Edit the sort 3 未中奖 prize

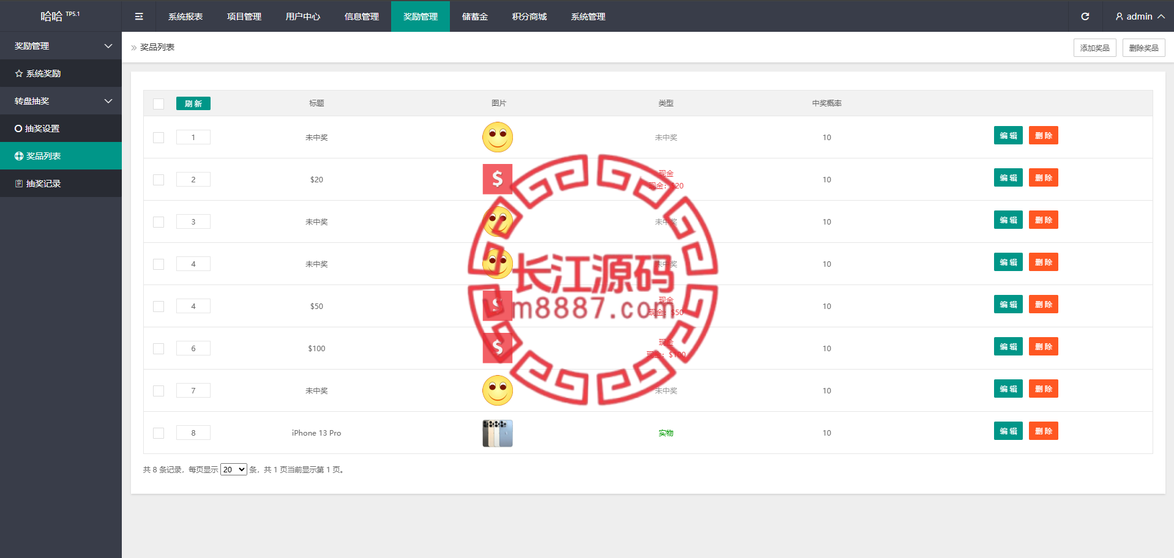(1008, 220)
